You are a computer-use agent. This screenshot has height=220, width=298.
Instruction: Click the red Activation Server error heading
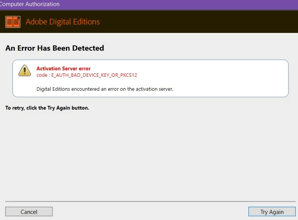[64, 68]
